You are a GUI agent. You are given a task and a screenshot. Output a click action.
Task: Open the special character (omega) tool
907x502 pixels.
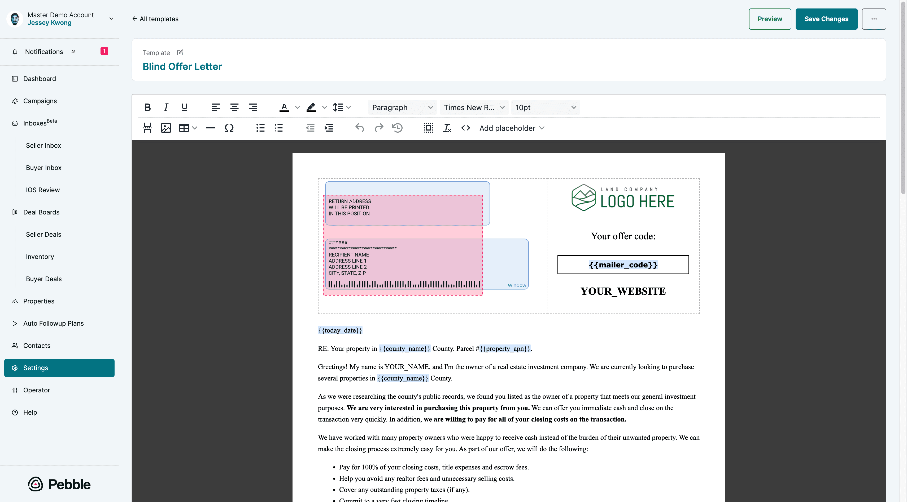tap(229, 128)
